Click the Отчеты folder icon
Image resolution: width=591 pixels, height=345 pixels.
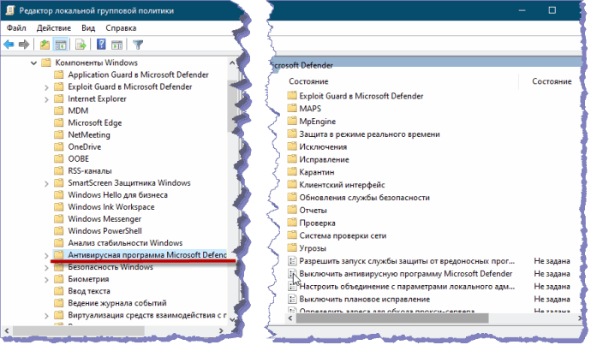292,210
